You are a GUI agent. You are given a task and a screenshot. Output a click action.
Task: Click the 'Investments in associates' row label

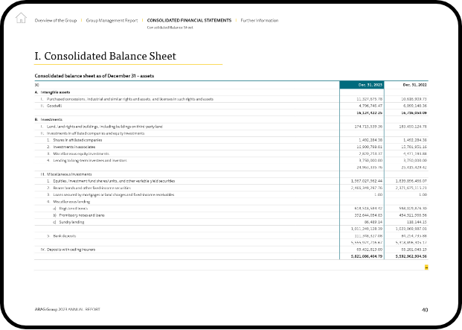74,147
